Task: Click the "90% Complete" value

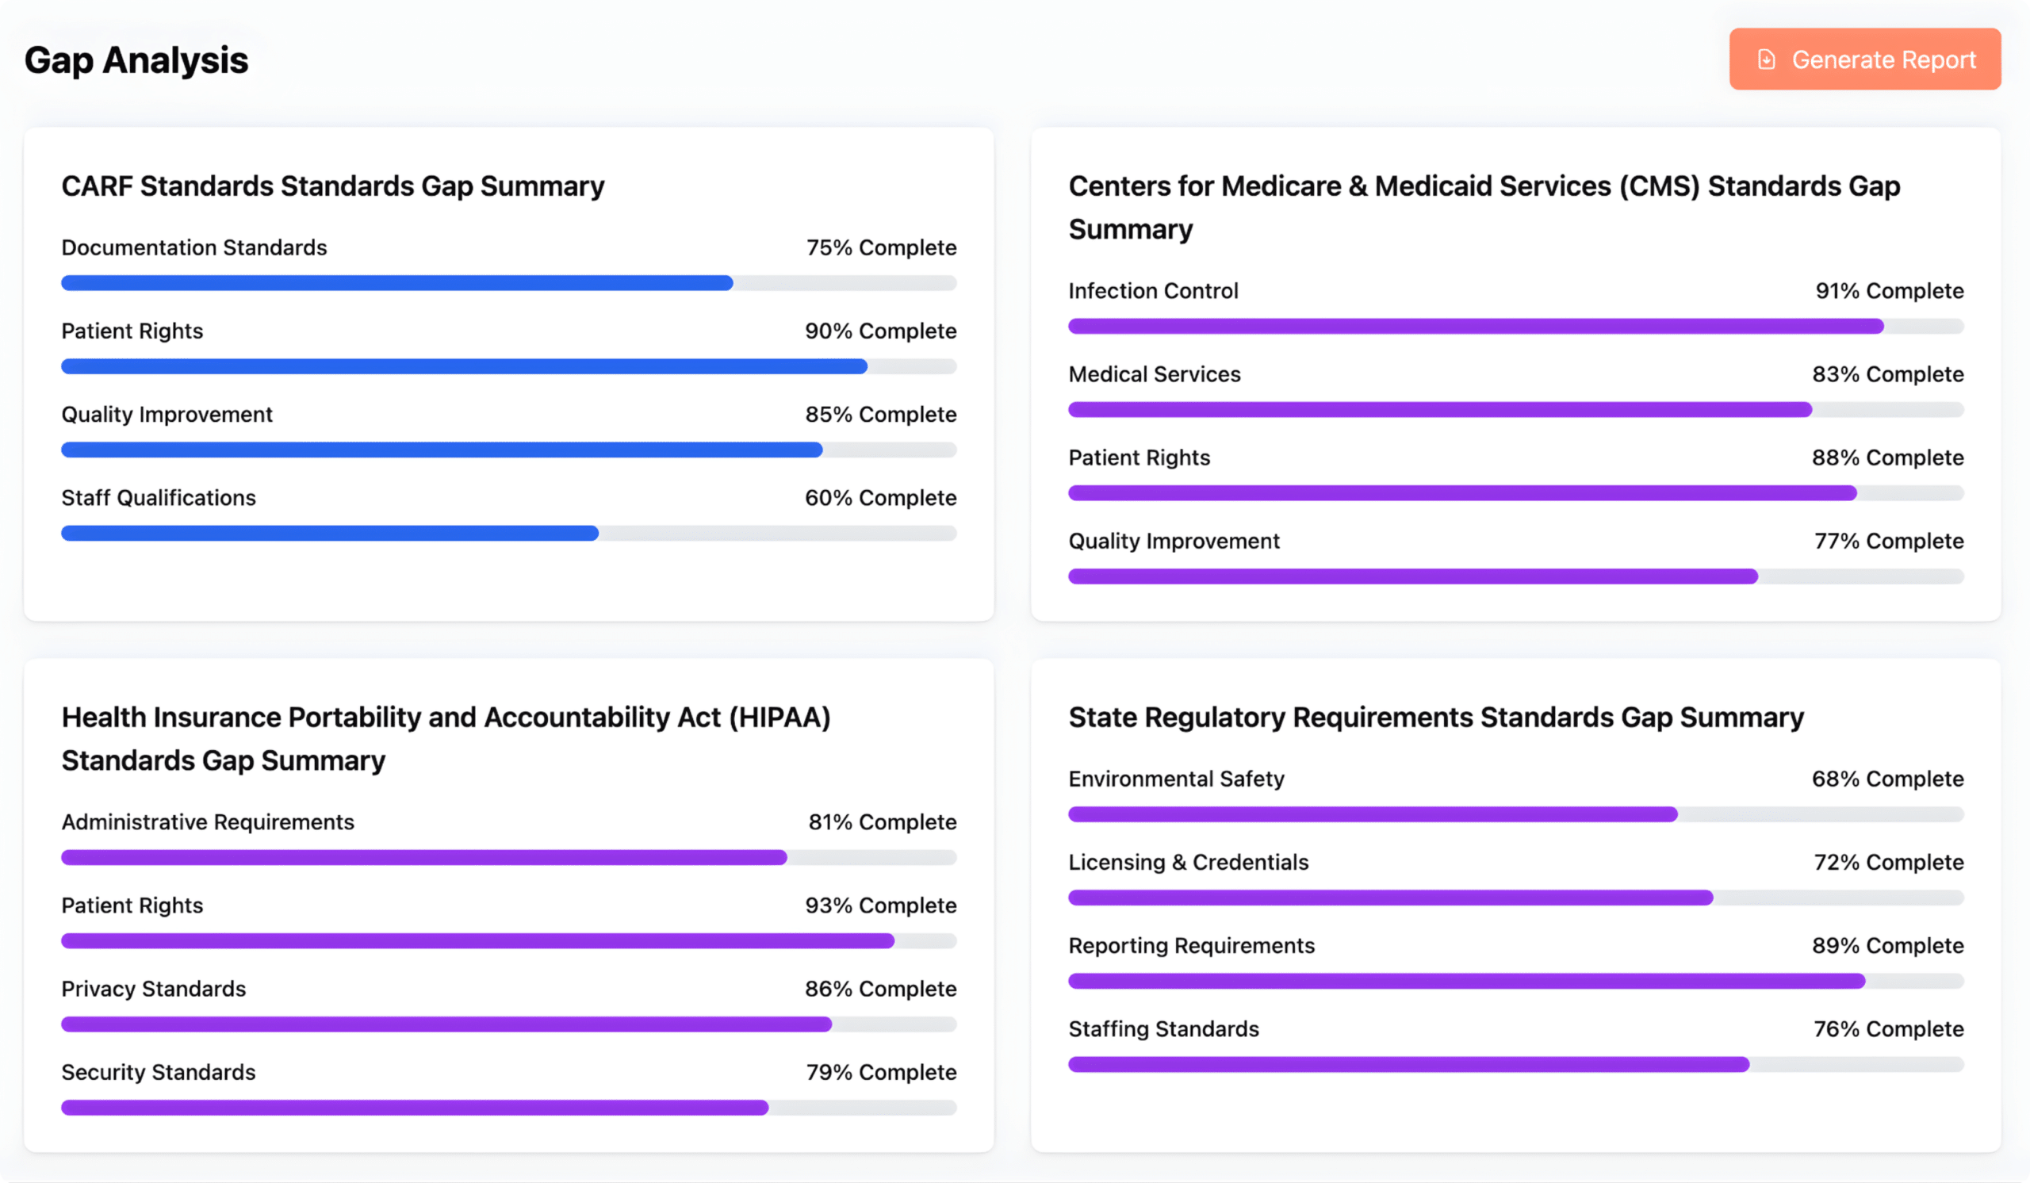Action: (880, 331)
